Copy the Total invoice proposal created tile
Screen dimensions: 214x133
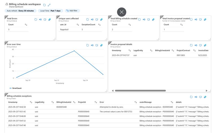click(x=205, y=19)
